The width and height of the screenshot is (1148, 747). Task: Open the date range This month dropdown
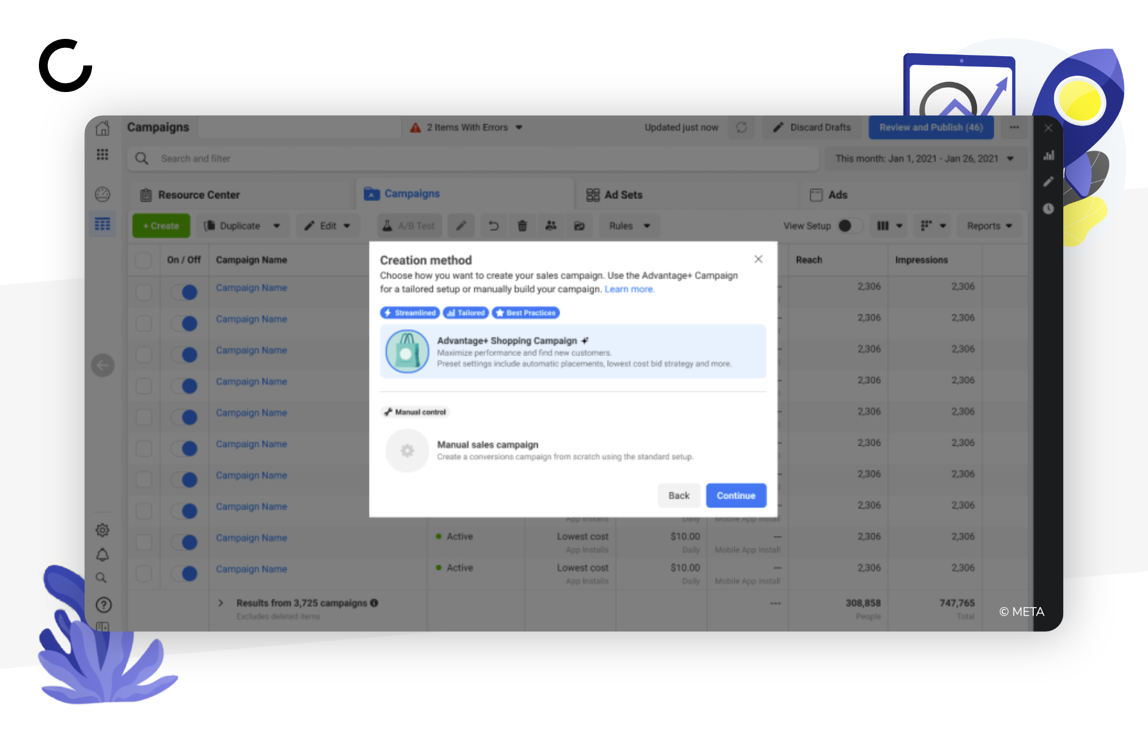[925, 158]
